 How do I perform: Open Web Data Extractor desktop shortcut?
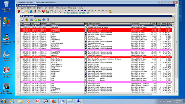[6, 56]
